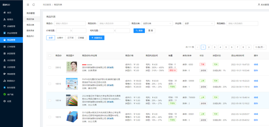Click the 管理员 administrator icon
The image size is (269, 127).
pyautogui.click(x=4, y=19)
